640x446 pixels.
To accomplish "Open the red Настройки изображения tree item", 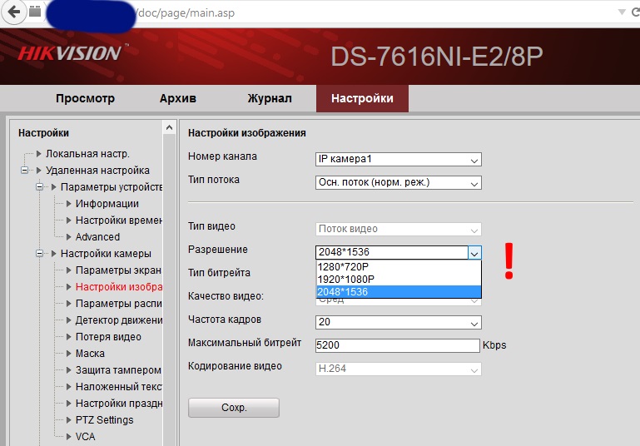I will pos(119,287).
